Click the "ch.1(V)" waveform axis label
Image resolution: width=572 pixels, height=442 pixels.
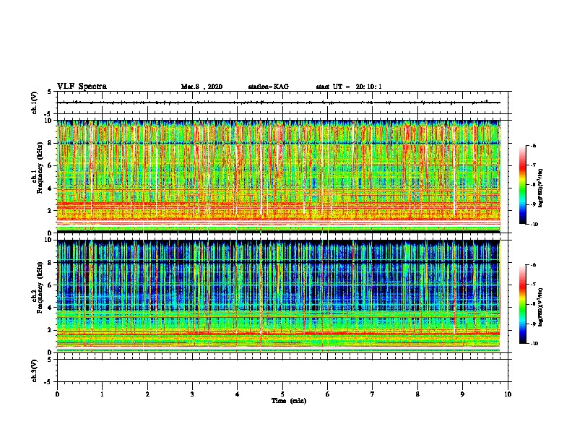click(34, 103)
